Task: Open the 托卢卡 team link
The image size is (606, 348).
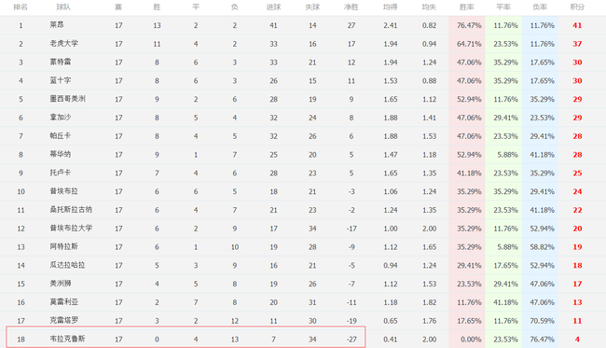Action: [61, 173]
